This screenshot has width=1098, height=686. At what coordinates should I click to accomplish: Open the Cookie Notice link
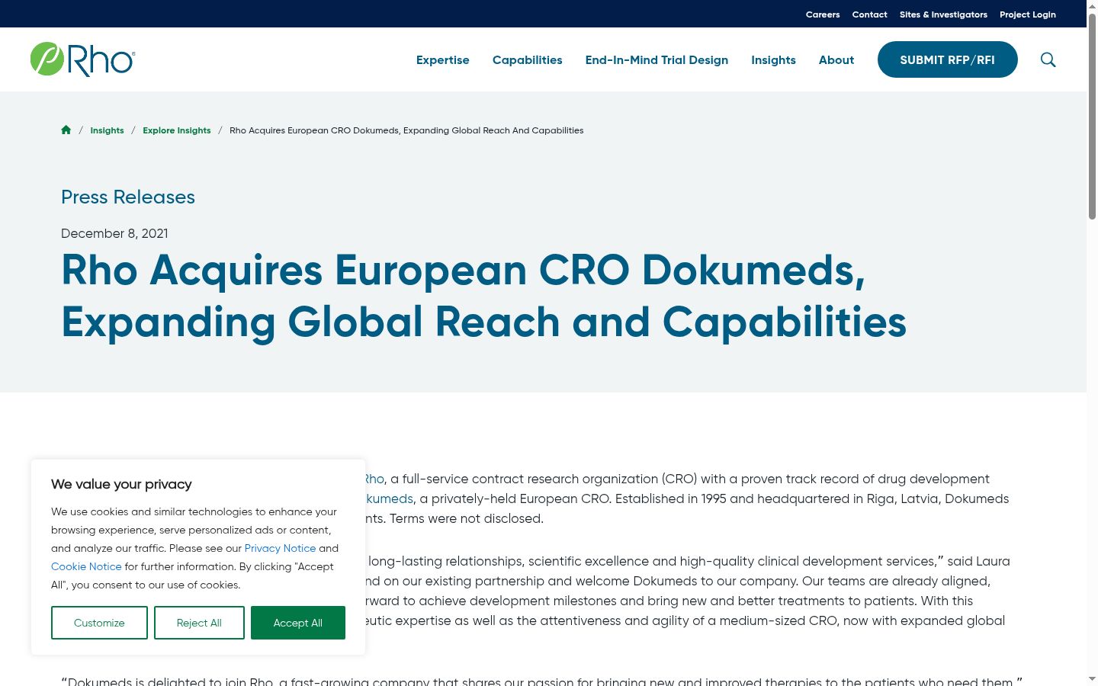point(86,566)
